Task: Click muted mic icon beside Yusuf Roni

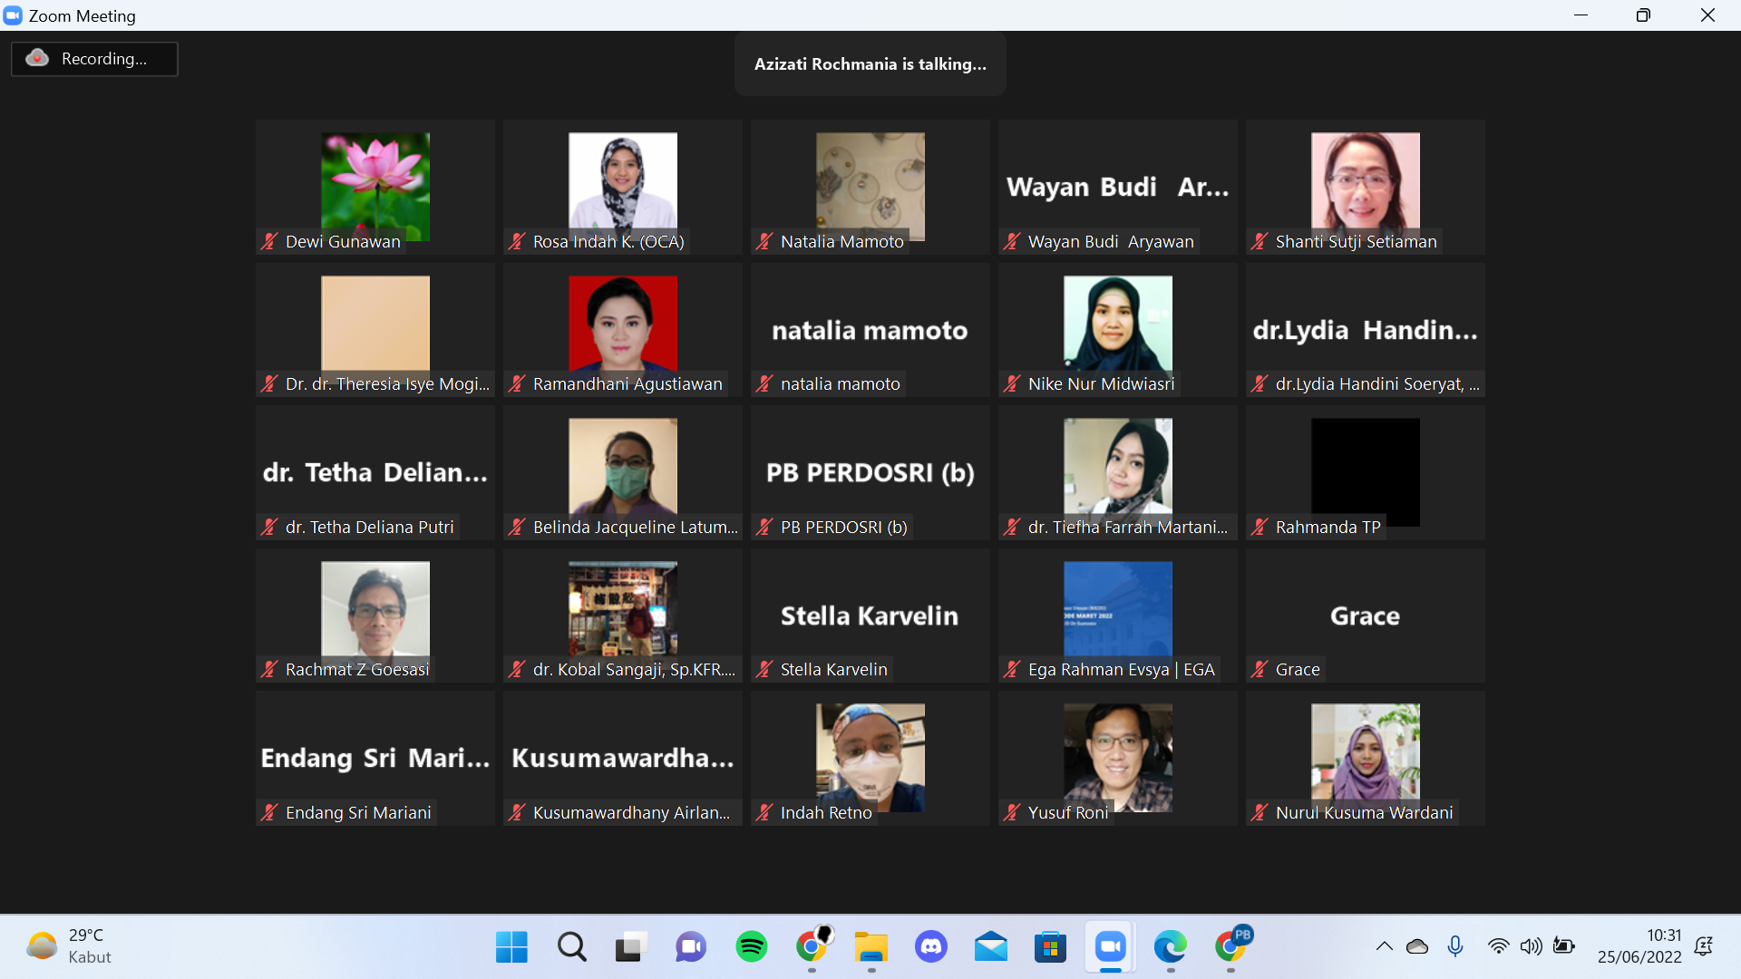Action: coord(1012,813)
